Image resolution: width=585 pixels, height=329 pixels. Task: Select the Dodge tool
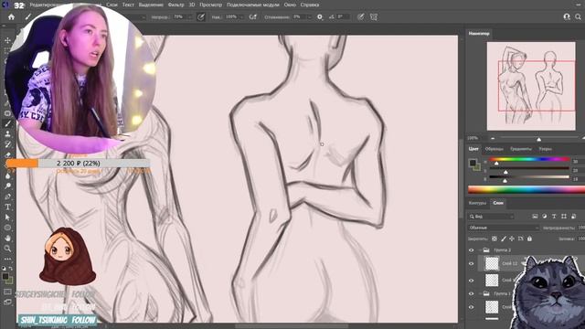point(7,186)
